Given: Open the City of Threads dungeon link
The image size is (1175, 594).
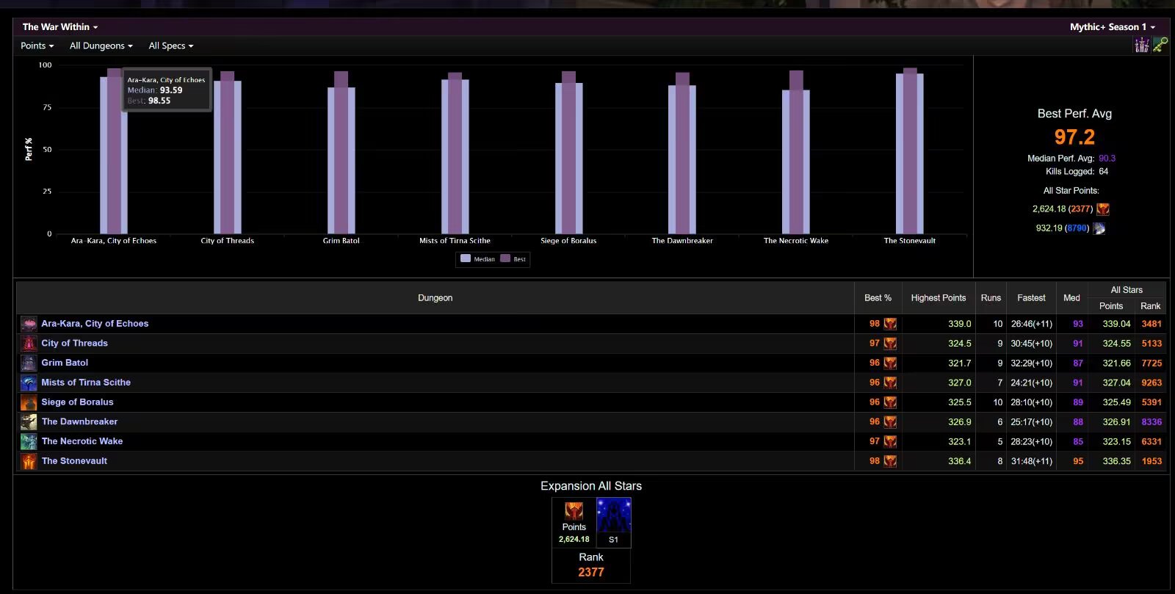Looking at the screenshot, I should [74, 343].
